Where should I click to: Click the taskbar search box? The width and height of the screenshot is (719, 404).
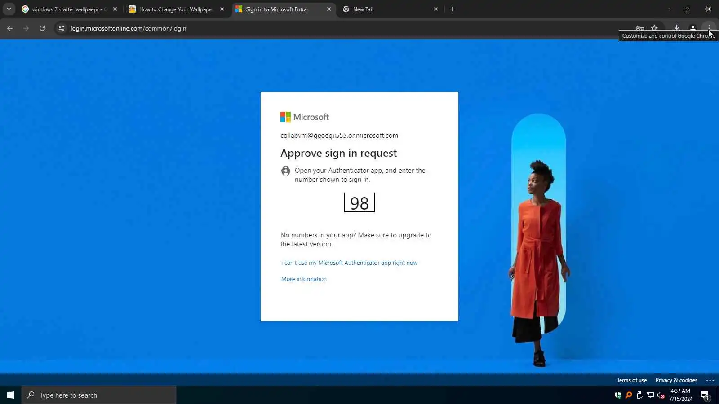99,395
